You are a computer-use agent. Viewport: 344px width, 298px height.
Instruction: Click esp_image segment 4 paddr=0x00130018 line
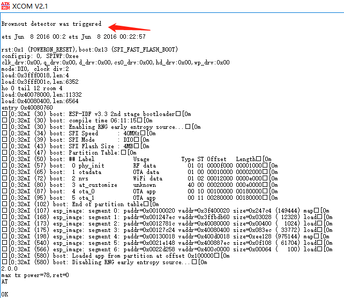click(x=166, y=236)
